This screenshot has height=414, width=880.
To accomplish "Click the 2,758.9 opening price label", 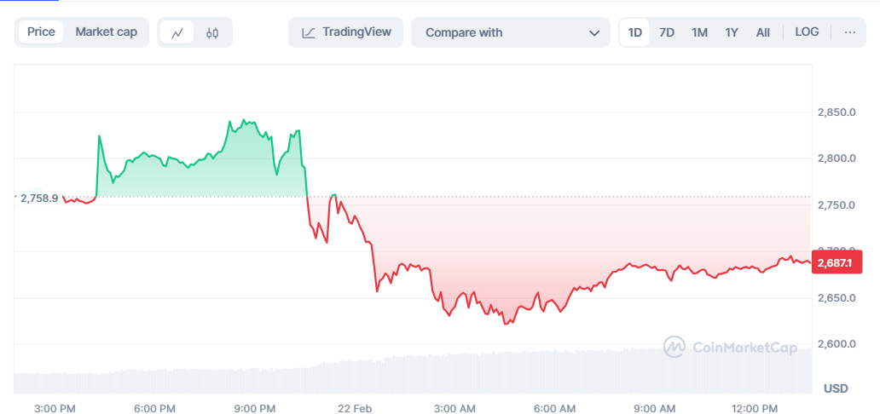I will (x=39, y=198).
